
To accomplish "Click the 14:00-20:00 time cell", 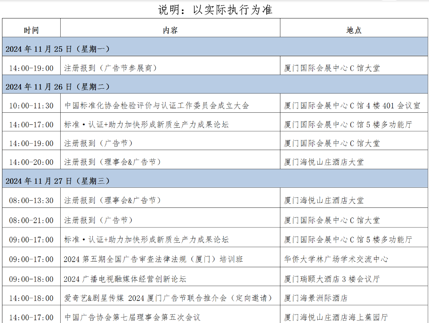I will tap(31, 162).
